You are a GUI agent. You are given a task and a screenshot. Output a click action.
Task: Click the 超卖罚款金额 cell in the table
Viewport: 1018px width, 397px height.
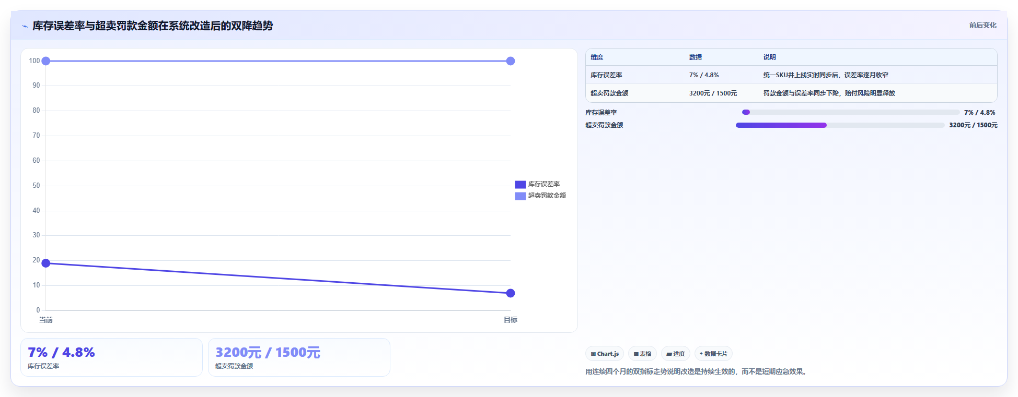coord(609,93)
